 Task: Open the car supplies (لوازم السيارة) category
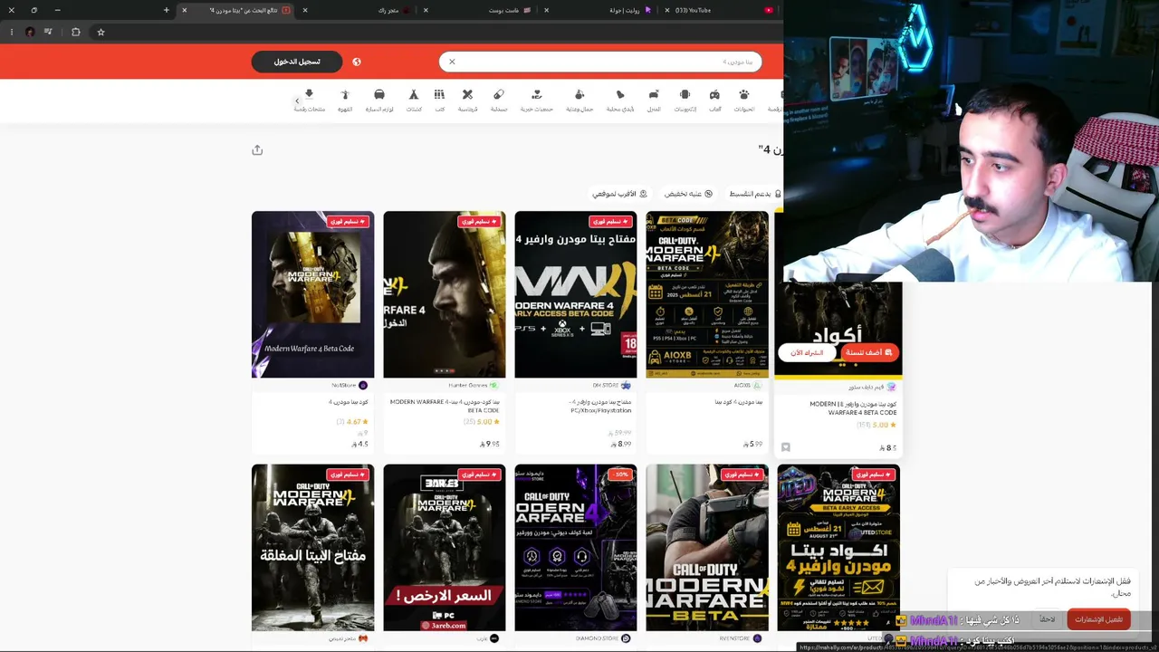pos(379,100)
